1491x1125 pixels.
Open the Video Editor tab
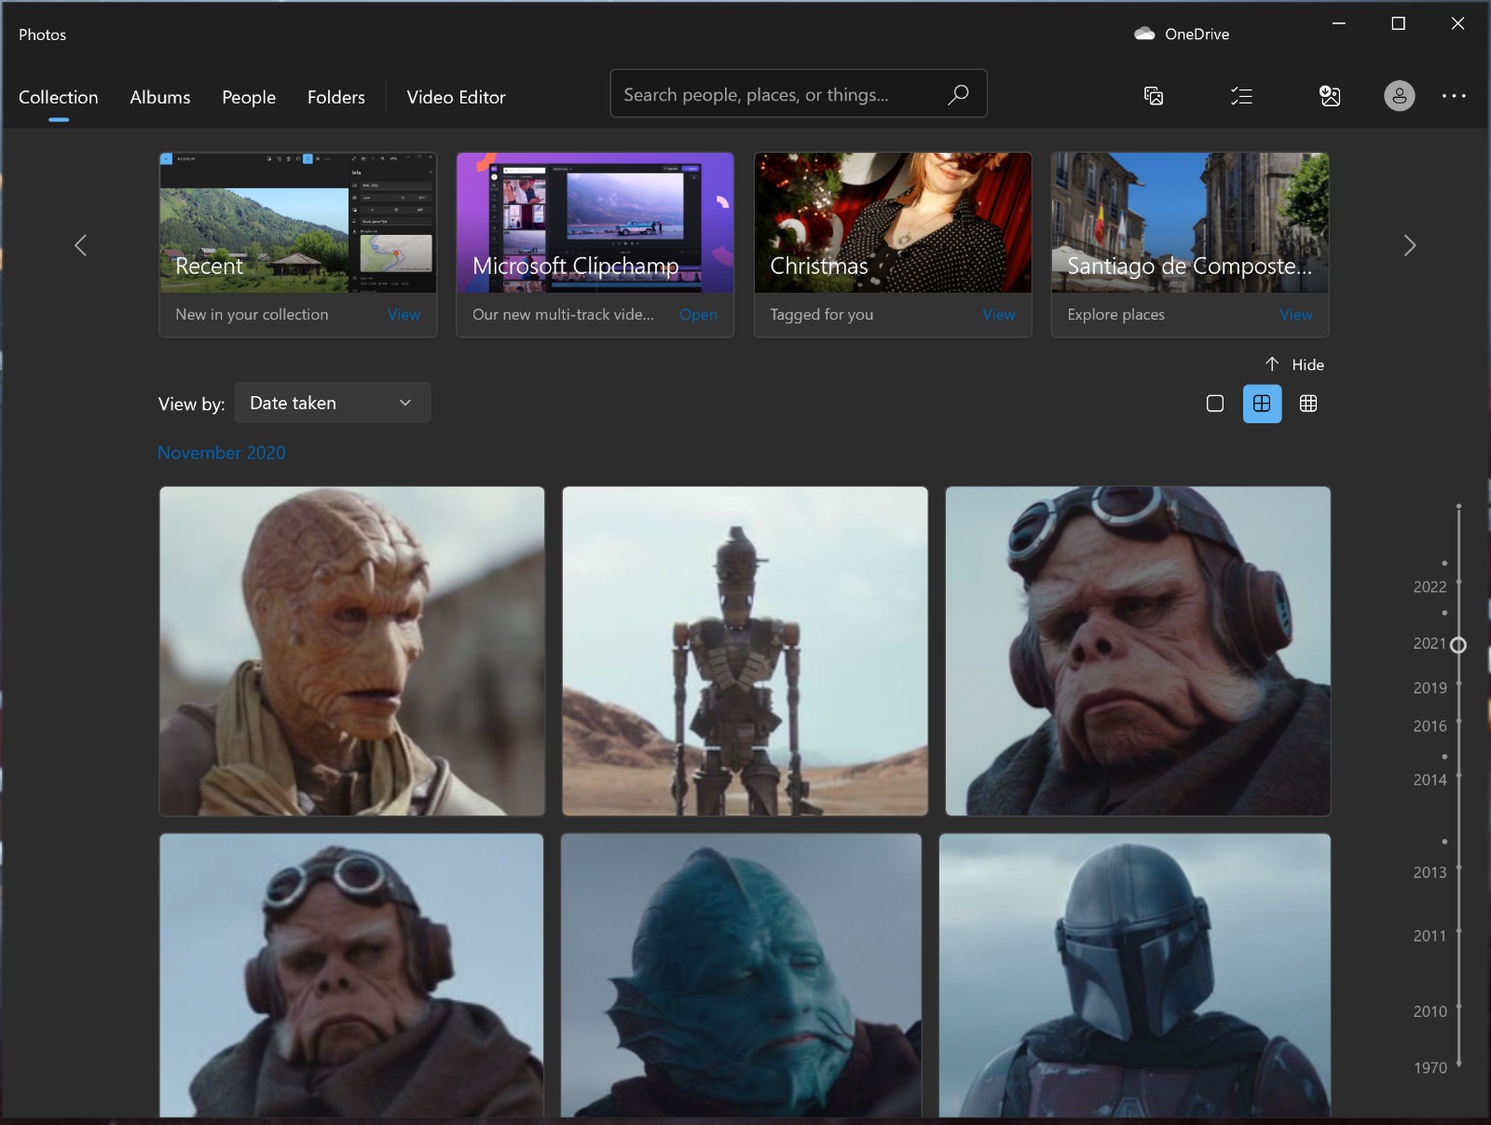(x=456, y=97)
